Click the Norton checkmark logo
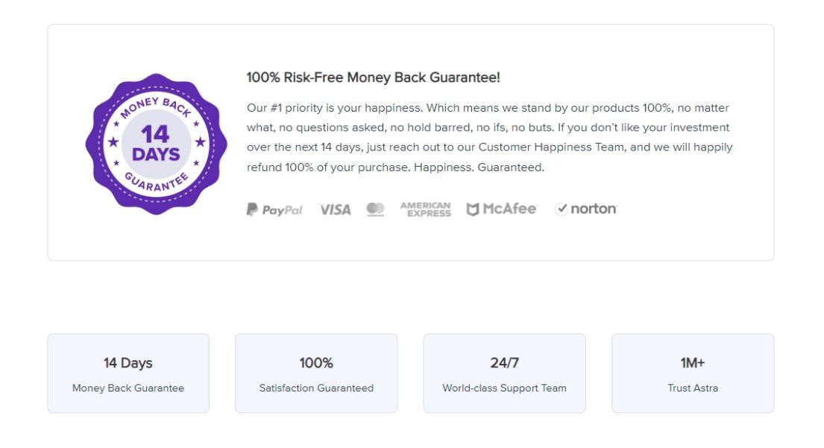This screenshot has width=824, height=448. pyautogui.click(x=586, y=209)
